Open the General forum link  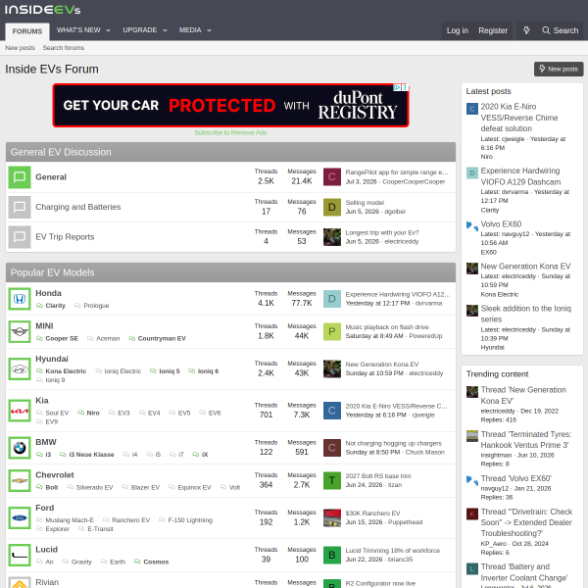pos(51,177)
